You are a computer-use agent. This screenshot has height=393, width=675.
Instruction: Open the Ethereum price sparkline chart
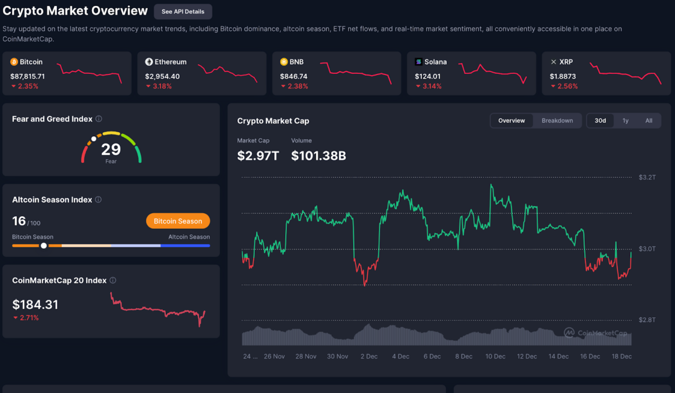pos(228,73)
